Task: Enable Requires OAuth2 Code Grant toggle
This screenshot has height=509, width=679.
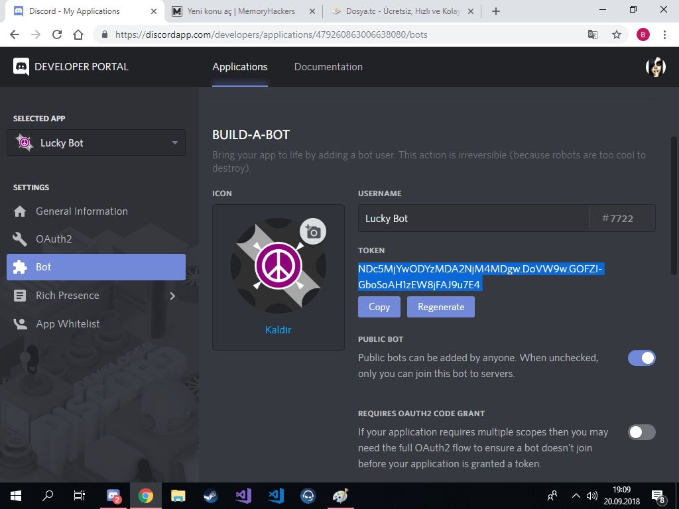Action: [x=641, y=432]
